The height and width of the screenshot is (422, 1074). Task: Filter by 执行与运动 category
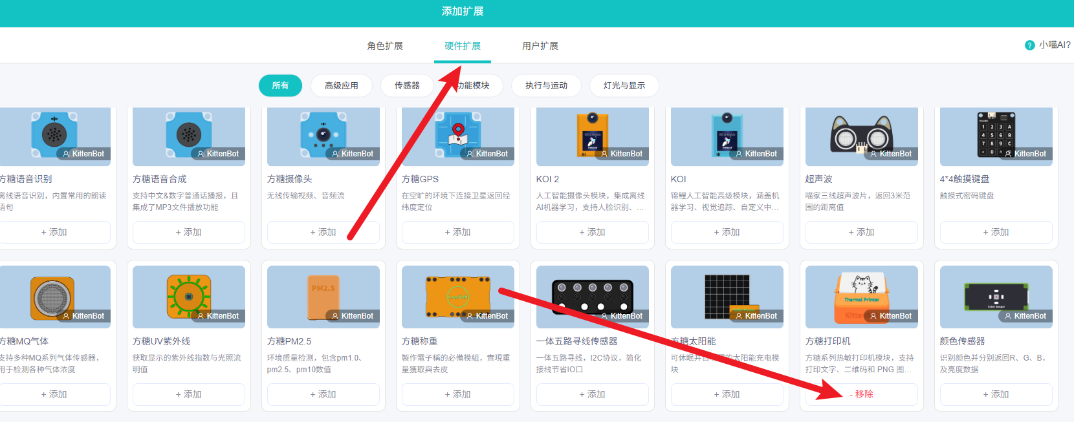546,85
